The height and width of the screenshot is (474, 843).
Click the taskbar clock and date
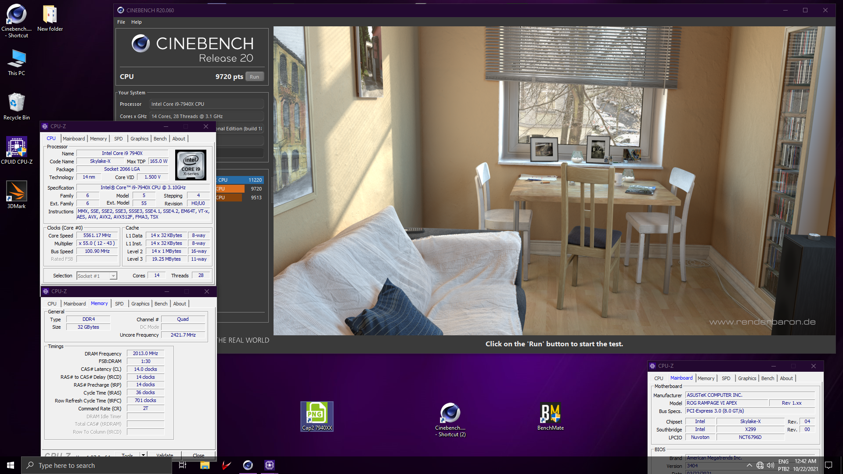pos(805,465)
